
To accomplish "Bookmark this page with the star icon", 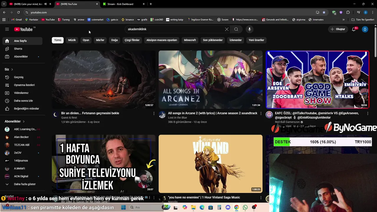I will (x=324, y=12).
